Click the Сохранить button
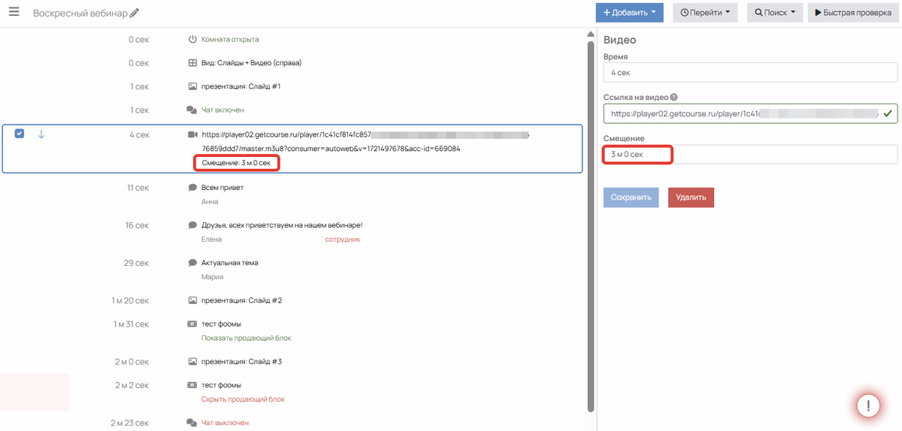The width and height of the screenshot is (902, 431). 631,197
